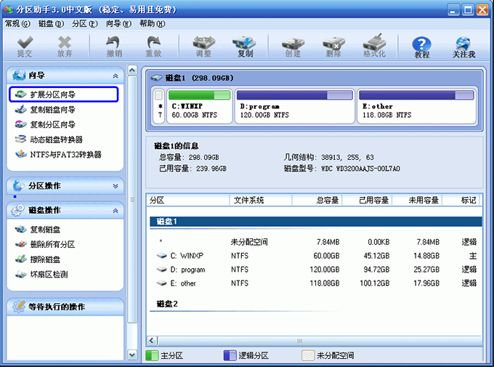Launch the 扩展分区向导 wizard
The width and height of the screenshot is (494, 367).
pyautogui.click(x=62, y=94)
